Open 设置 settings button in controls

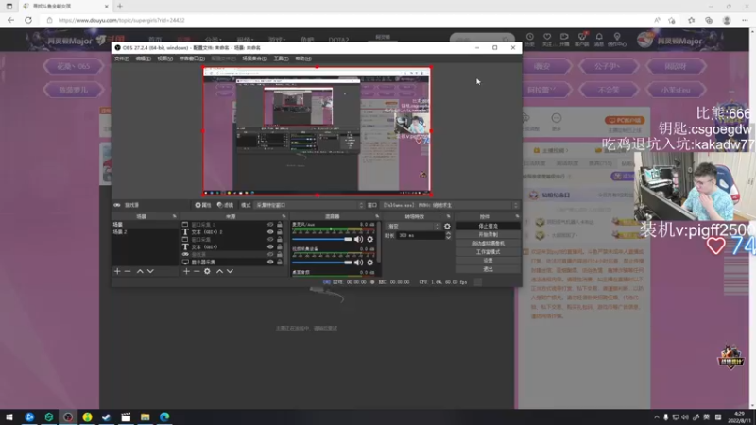click(488, 261)
